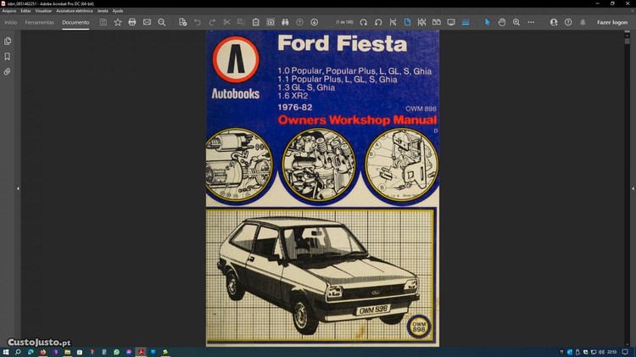Toggle single page view mode
The image size is (636, 357).
coord(407,22)
